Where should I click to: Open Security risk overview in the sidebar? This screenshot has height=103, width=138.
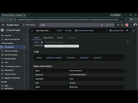tap(12, 39)
